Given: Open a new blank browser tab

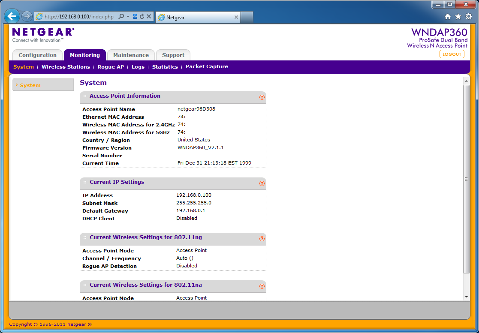Looking at the screenshot, I should [247, 17].
